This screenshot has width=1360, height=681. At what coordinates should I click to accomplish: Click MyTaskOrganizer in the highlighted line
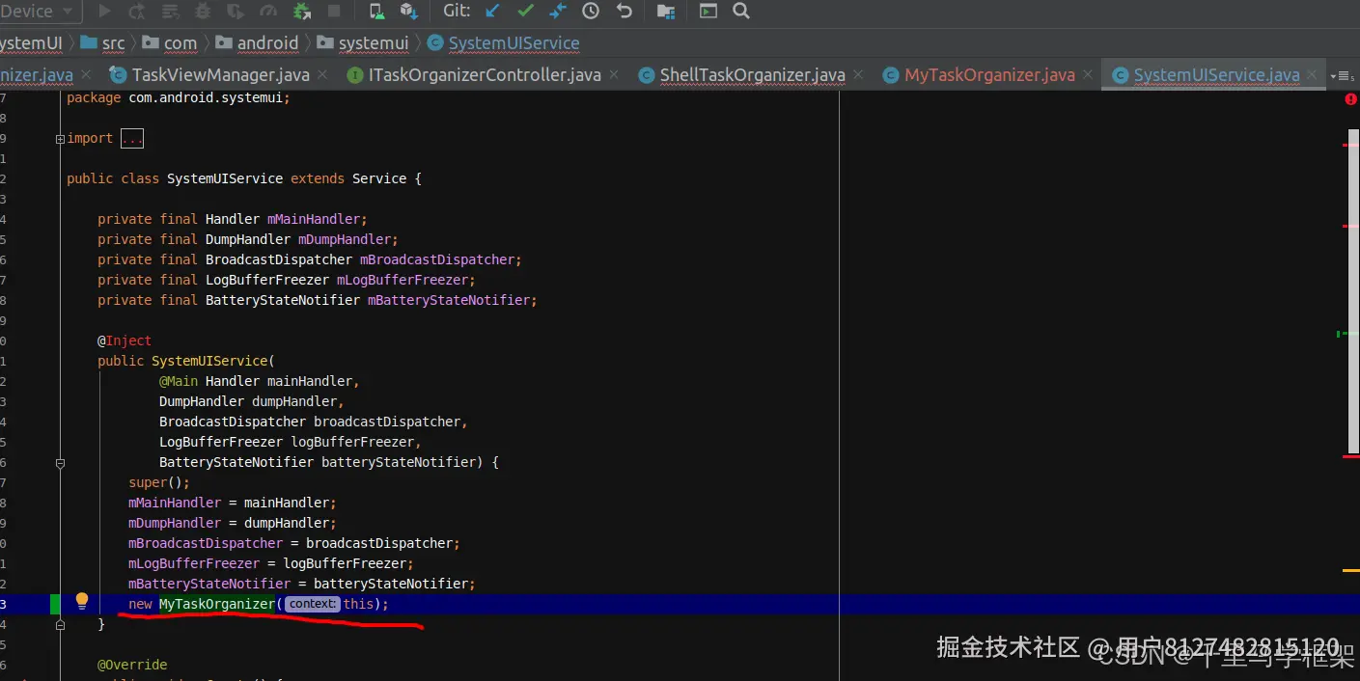click(217, 604)
